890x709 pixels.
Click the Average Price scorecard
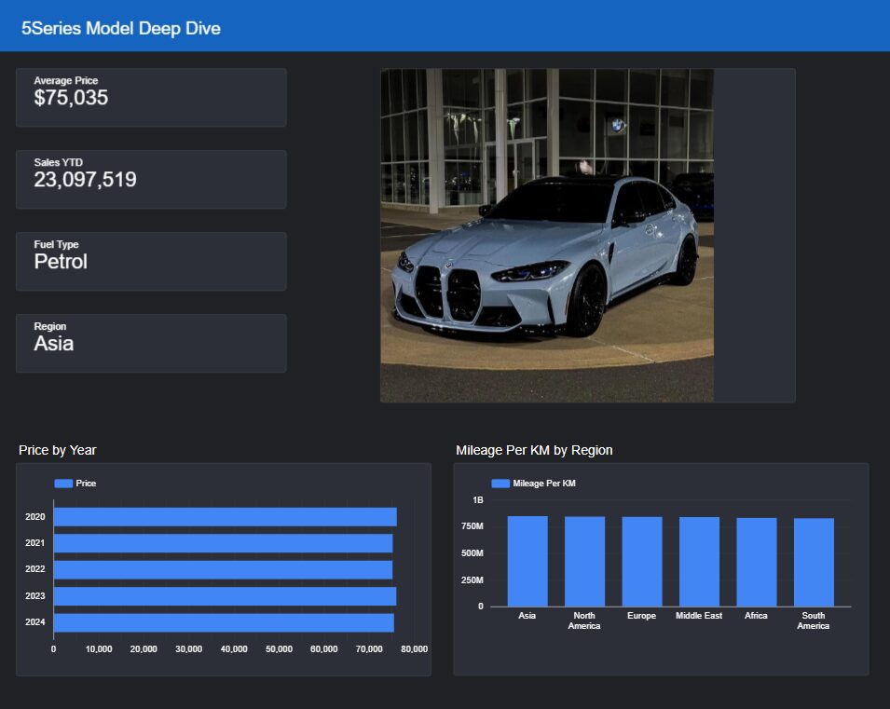[x=151, y=97]
